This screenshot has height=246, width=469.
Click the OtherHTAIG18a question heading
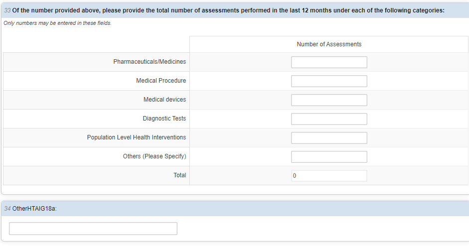pyautogui.click(x=34, y=209)
